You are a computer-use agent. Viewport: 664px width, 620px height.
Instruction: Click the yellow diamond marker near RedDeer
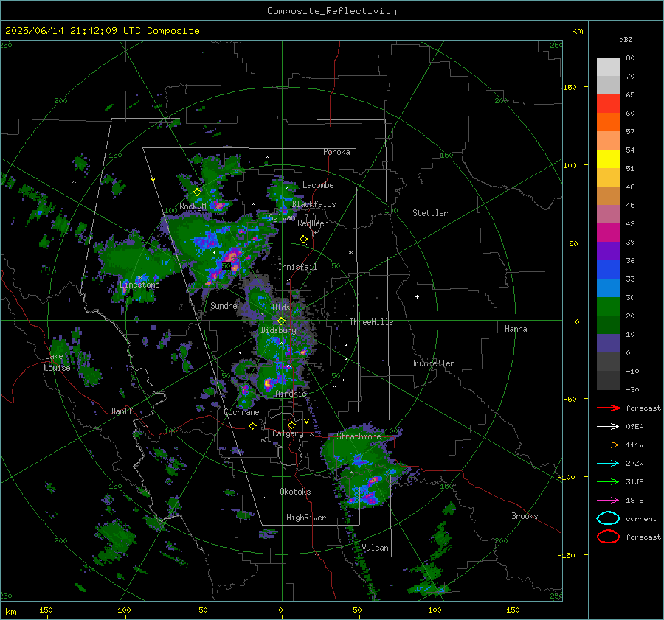(x=303, y=240)
